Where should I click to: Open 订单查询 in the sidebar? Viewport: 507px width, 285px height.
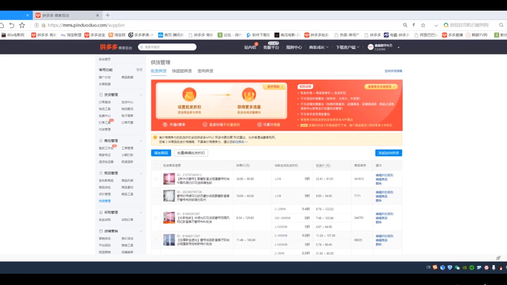105,102
